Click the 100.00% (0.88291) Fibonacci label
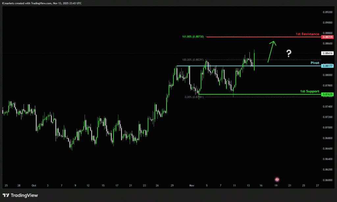 pyautogui.click(x=193, y=60)
